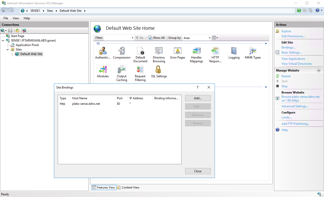Screen dimensions: 324x197
Task: Click the Save icon in Connections toolbar
Action: 10,30
